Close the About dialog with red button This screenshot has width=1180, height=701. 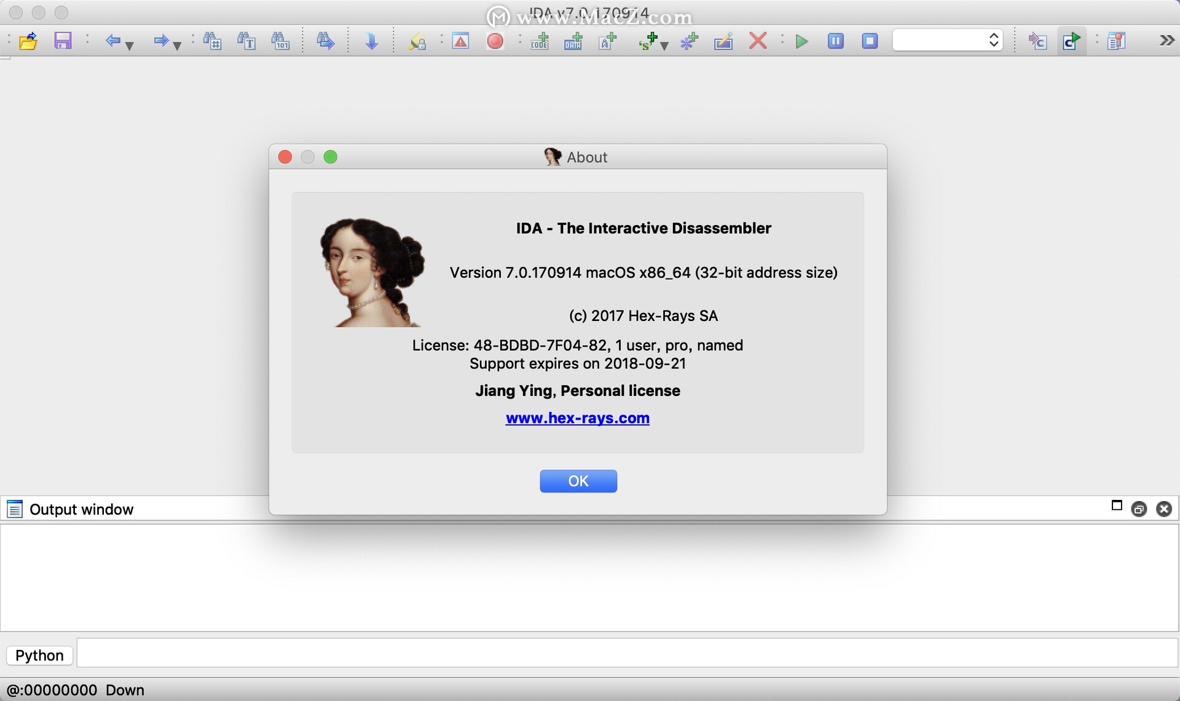285,157
